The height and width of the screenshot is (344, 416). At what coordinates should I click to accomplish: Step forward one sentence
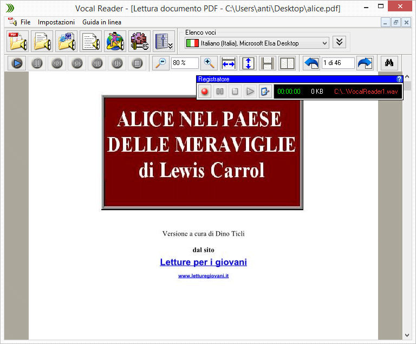click(117, 63)
